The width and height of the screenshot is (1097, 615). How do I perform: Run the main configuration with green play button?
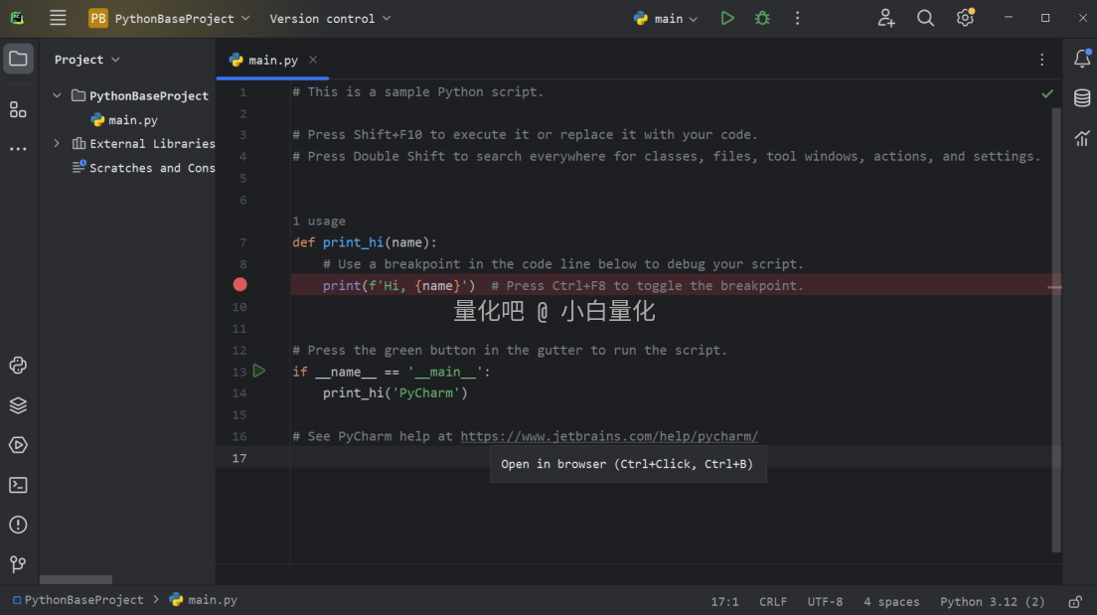(727, 18)
